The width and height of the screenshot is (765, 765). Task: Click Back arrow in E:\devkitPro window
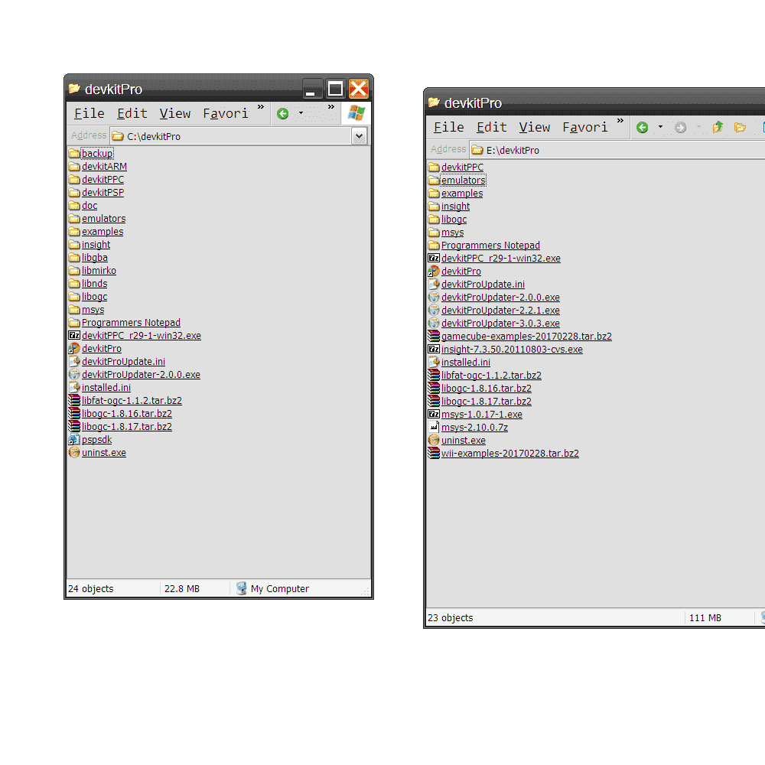click(x=642, y=127)
